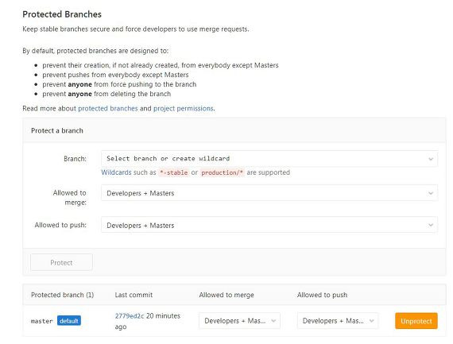Open the protected branches documentation link

coord(108,108)
